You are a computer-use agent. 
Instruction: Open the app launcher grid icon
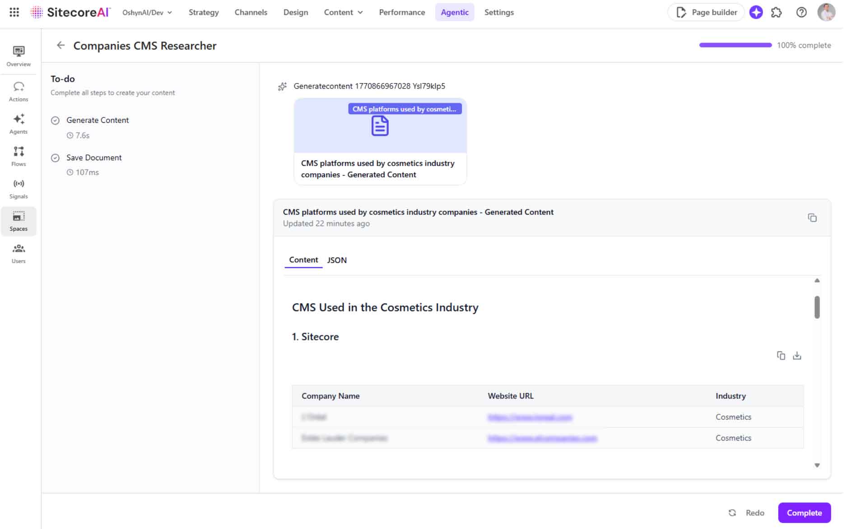click(14, 12)
